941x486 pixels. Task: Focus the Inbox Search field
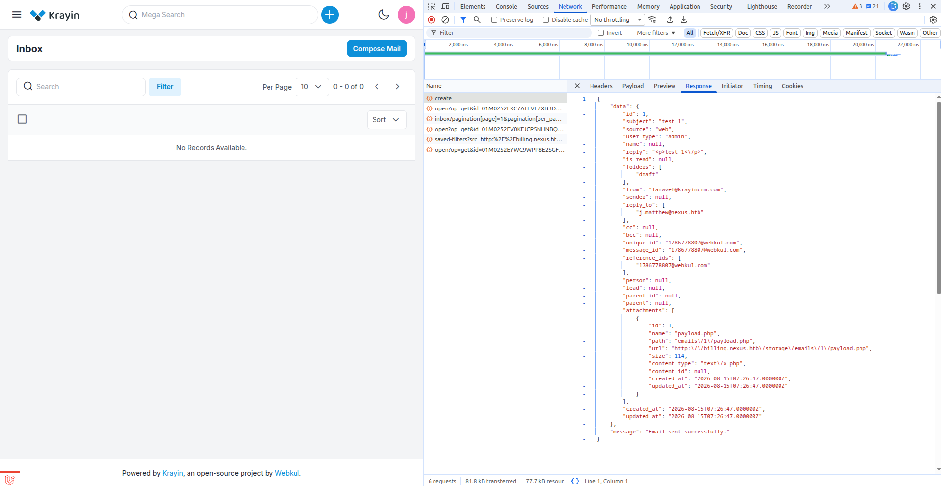(x=81, y=87)
